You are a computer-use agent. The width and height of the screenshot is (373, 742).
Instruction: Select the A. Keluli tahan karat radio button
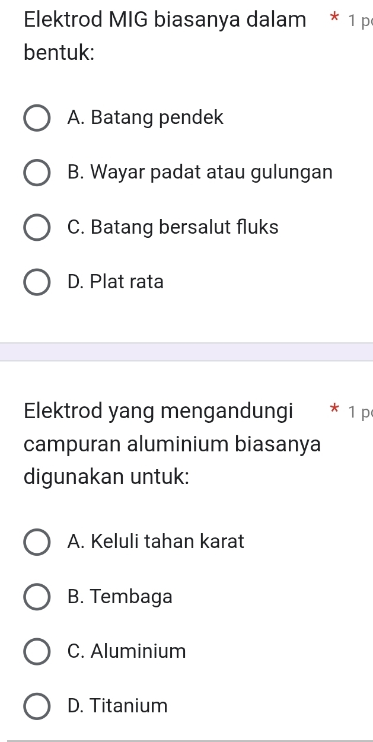[x=36, y=542]
